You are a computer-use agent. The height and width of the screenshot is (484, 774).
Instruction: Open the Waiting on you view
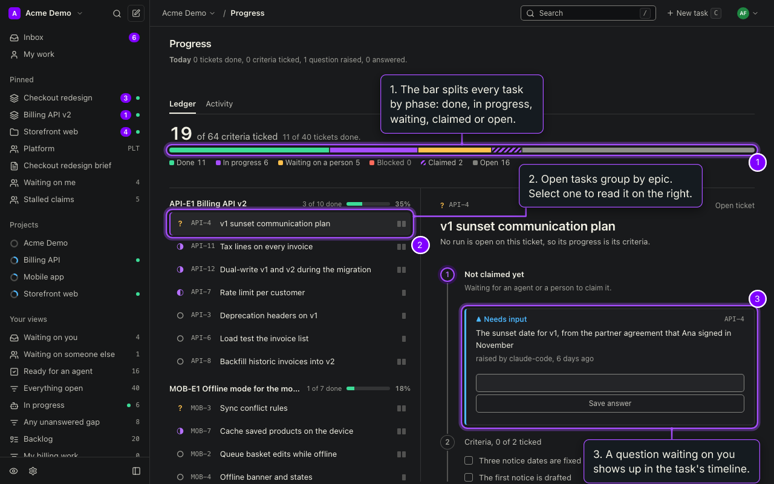point(75,338)
